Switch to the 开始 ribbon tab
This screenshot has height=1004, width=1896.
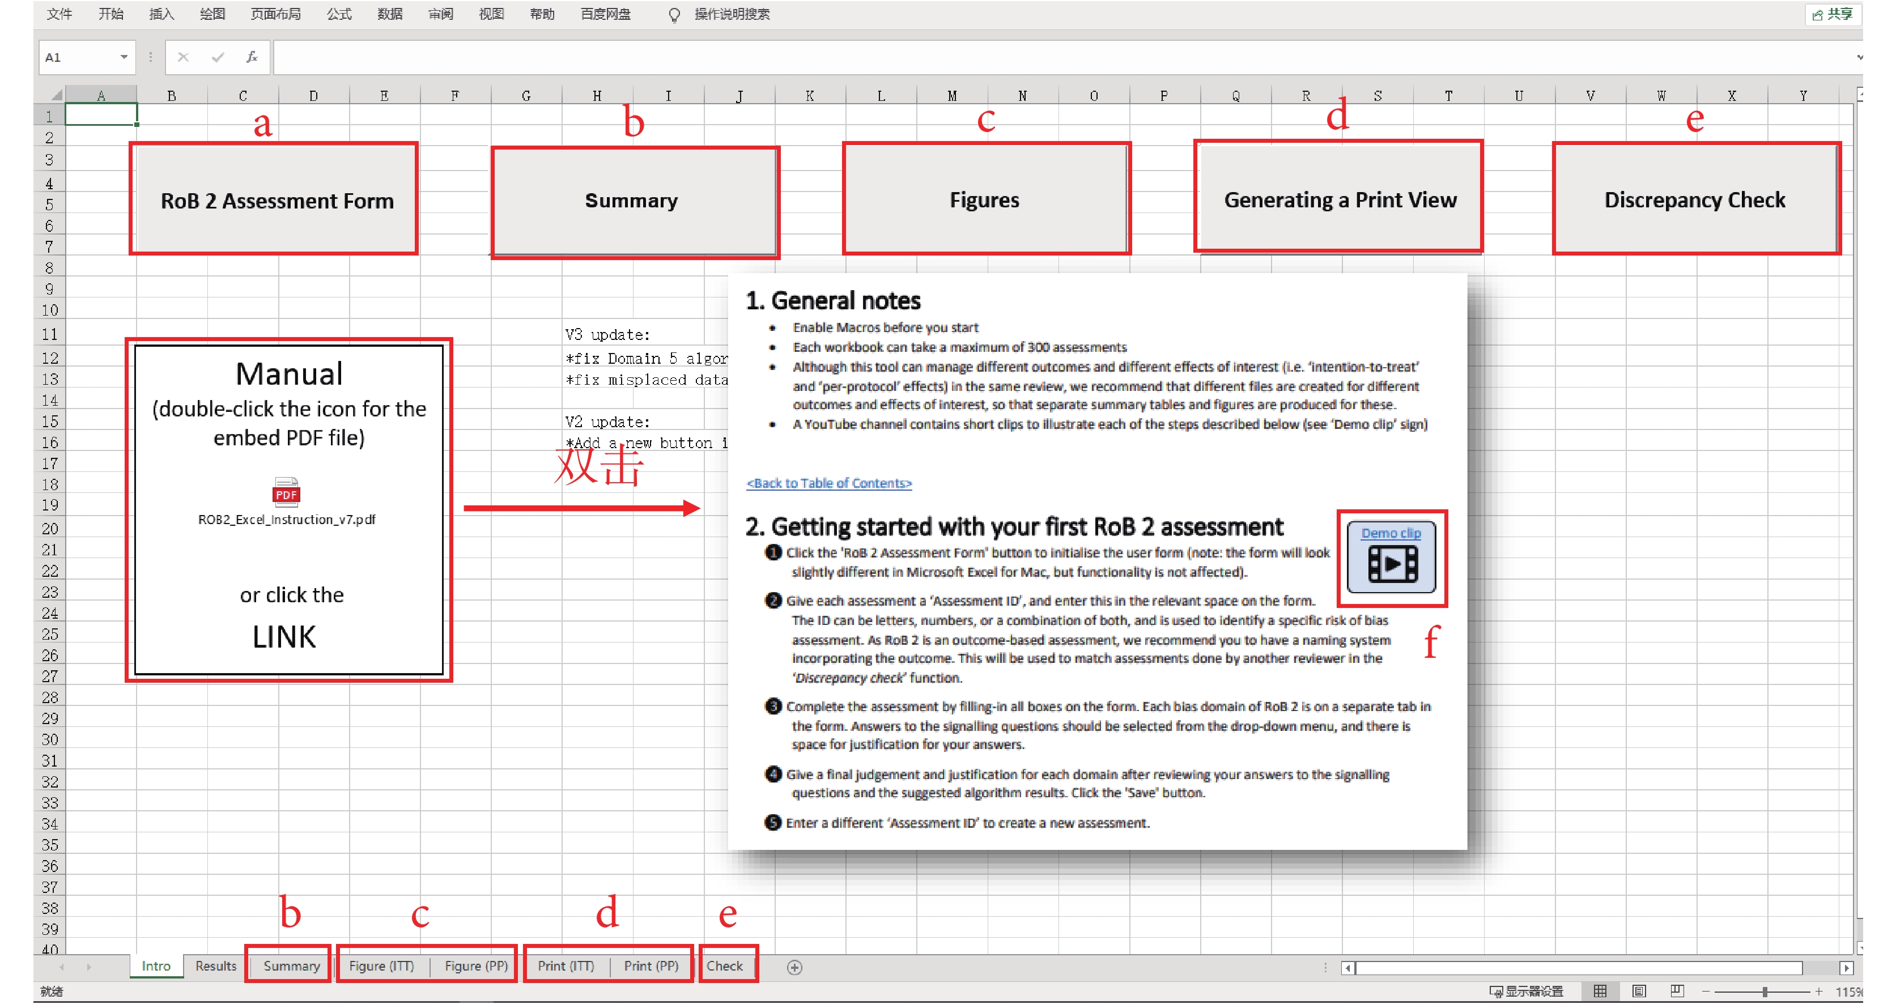pyautogui.click(x=110, y=14)
